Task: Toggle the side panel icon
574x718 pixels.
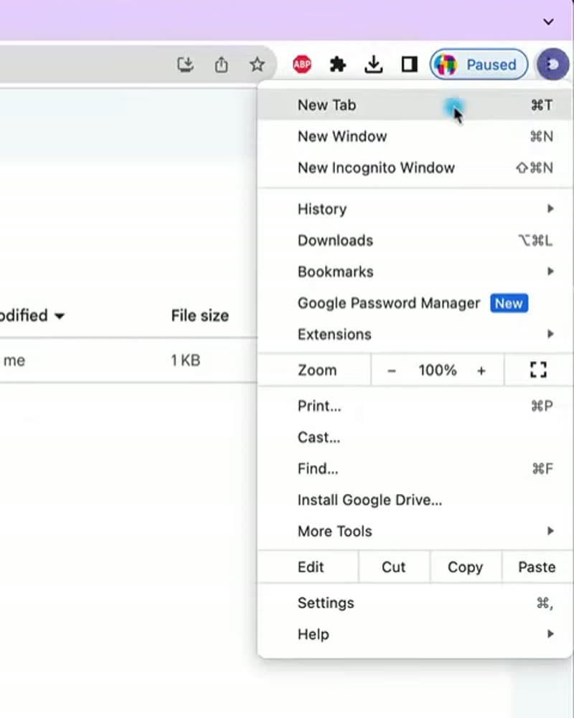Action: point(409,65)
